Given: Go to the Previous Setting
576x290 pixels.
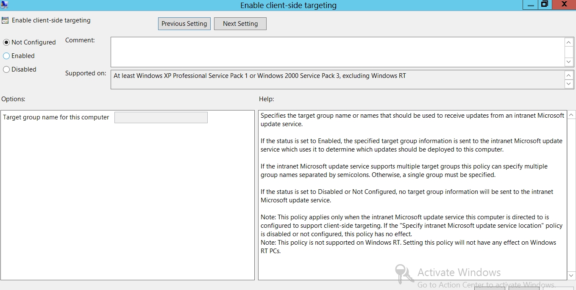Looking at the screenshot, I should pyautogui.click(x=184, y=24).
